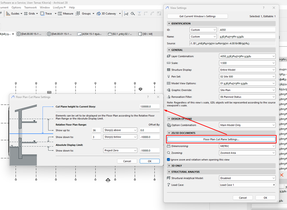The width and height of the screenshot is (287, 210).
Task: Open Story(s) above dropdown
Action: 120,130
